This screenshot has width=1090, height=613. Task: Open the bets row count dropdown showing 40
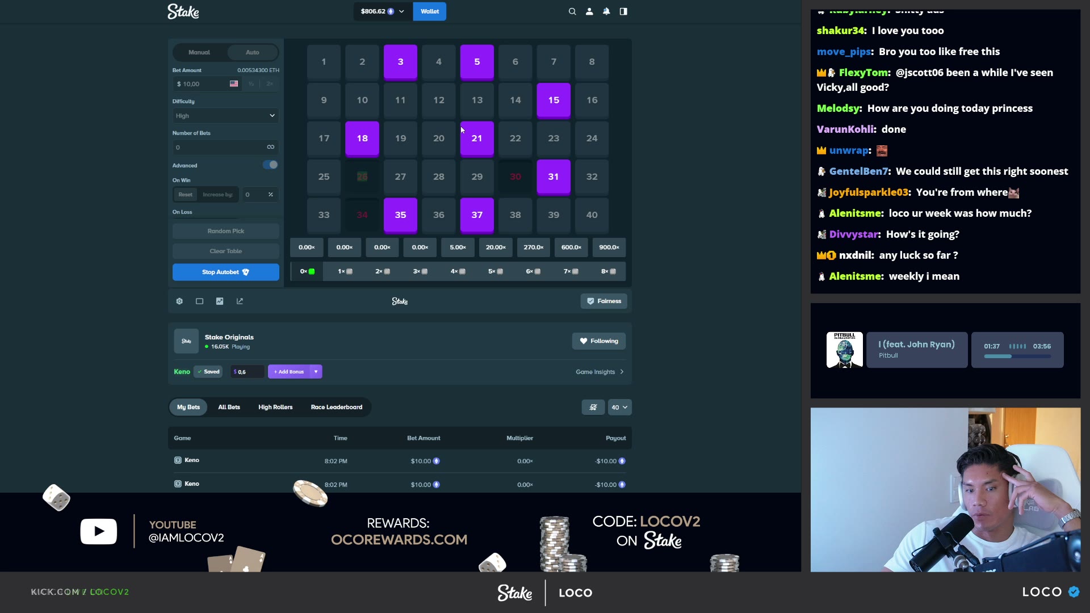tap(619, 407)
